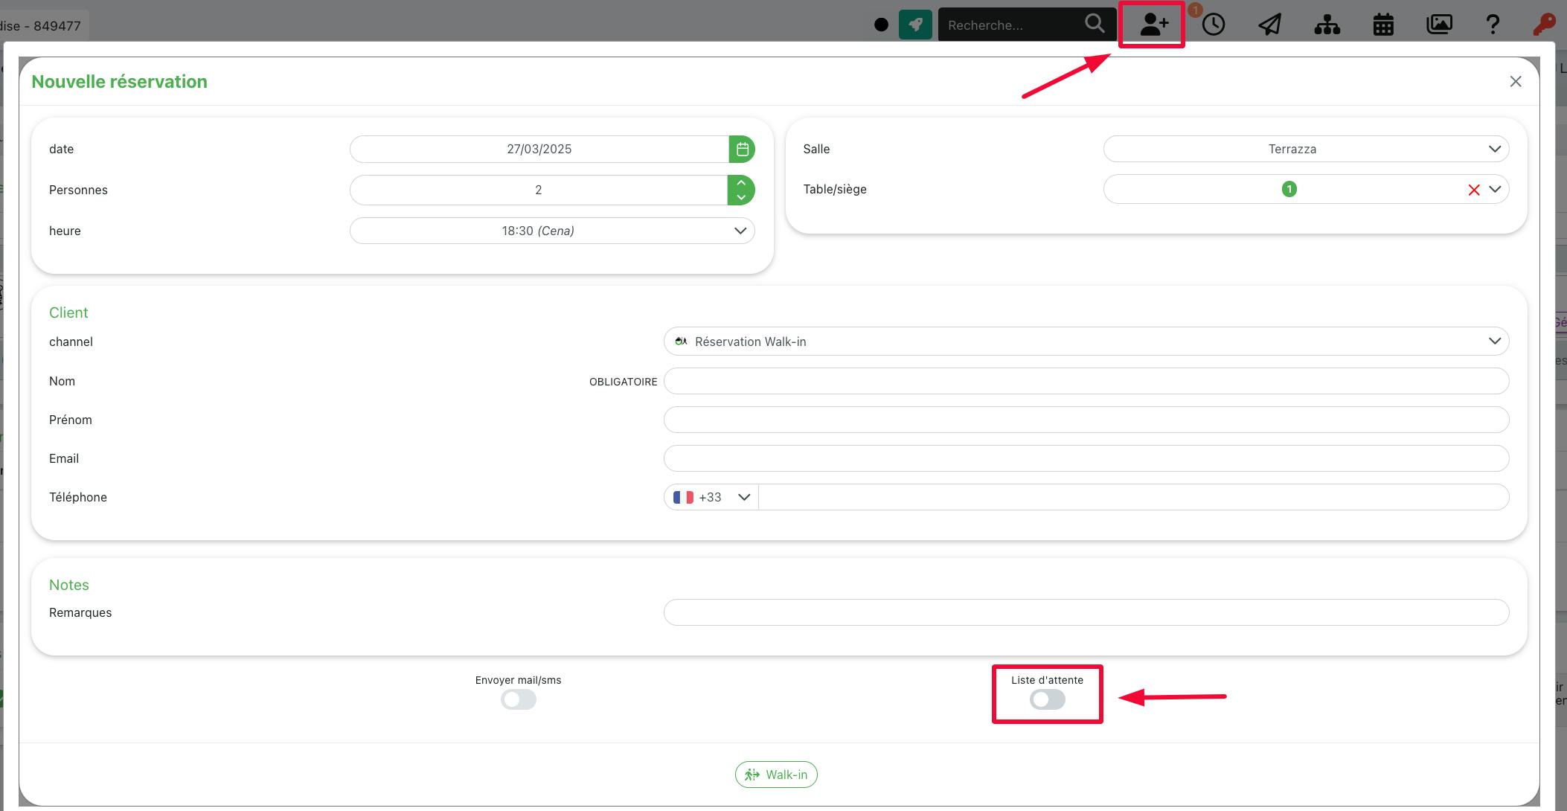
Task: Click the green rocket icon
Action: coord(915,25)
